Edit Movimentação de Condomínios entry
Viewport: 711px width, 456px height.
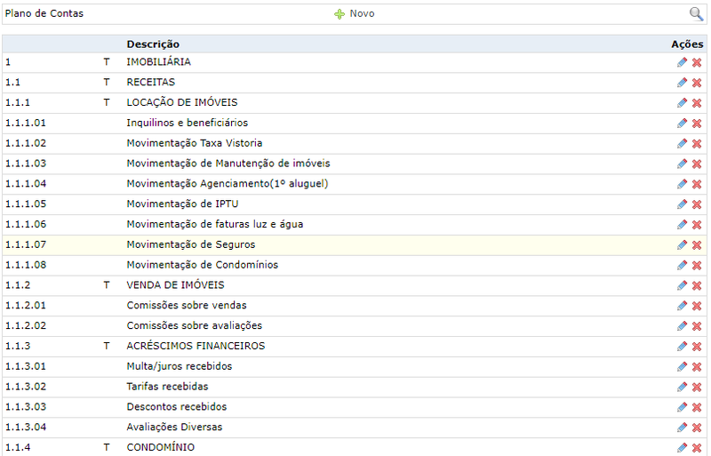click(682, 265)
